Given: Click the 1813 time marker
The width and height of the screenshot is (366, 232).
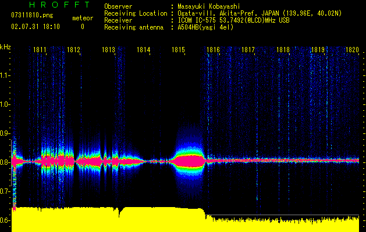Looking at the screenshot, I should 109,50.
